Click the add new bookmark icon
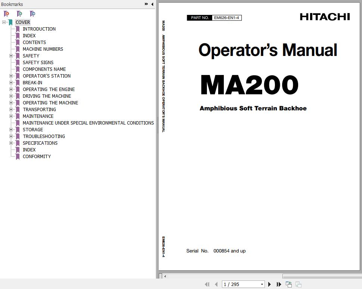 click(20, 14)
